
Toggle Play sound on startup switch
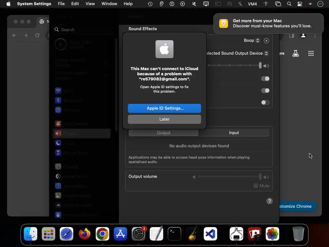click(265, 79)
